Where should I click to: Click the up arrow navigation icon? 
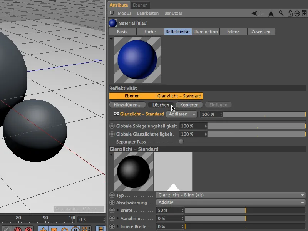tap(271, 13)
